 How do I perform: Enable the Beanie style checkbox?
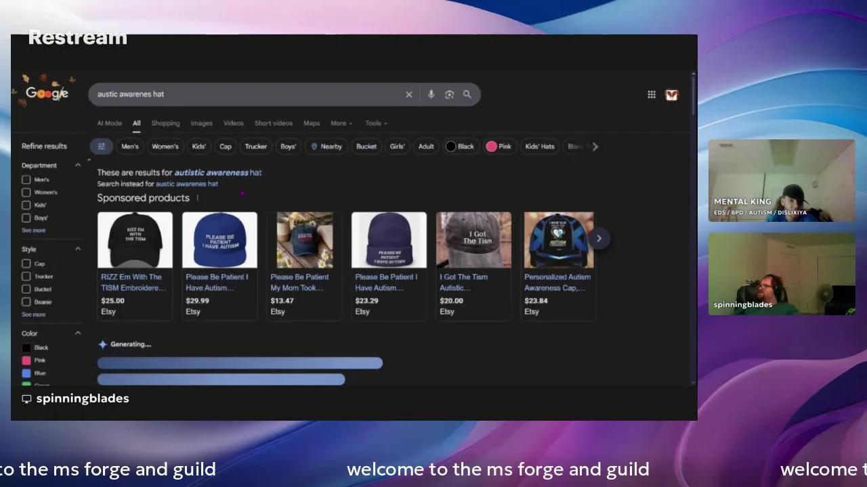tap(26, 302)
